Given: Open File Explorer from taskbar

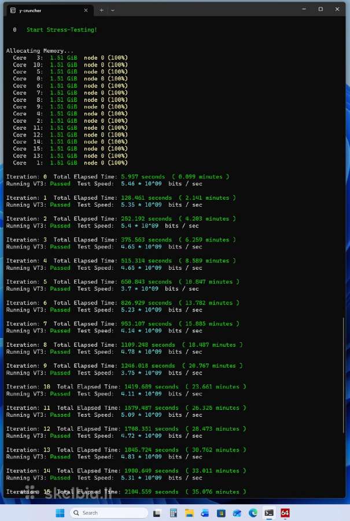Looking at the screenshot, I should [x=189, y=513].
